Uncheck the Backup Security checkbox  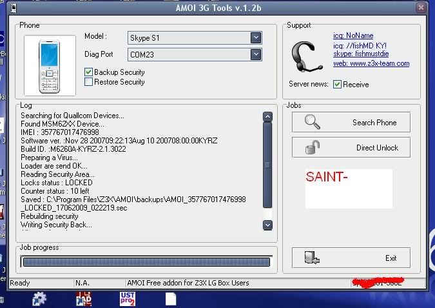click(89, 72)
